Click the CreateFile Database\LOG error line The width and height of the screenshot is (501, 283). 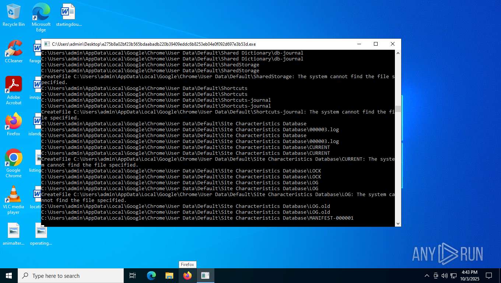pyautogui.click(x=218, y=198)
